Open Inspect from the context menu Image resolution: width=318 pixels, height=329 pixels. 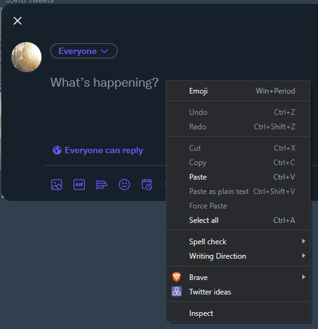pos(238,313)
